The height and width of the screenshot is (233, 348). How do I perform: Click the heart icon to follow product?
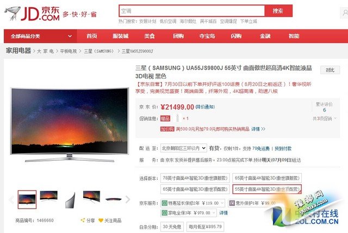[x=101, y=221]
